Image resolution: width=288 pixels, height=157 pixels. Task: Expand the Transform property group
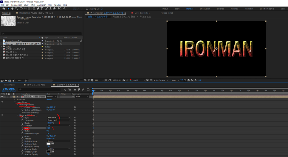coord(15,99)
